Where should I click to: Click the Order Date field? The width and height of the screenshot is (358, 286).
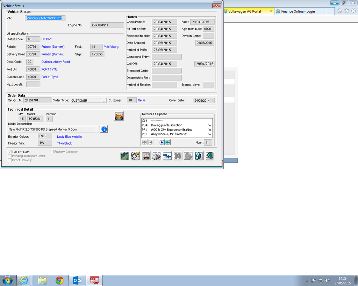click(204, 100)
